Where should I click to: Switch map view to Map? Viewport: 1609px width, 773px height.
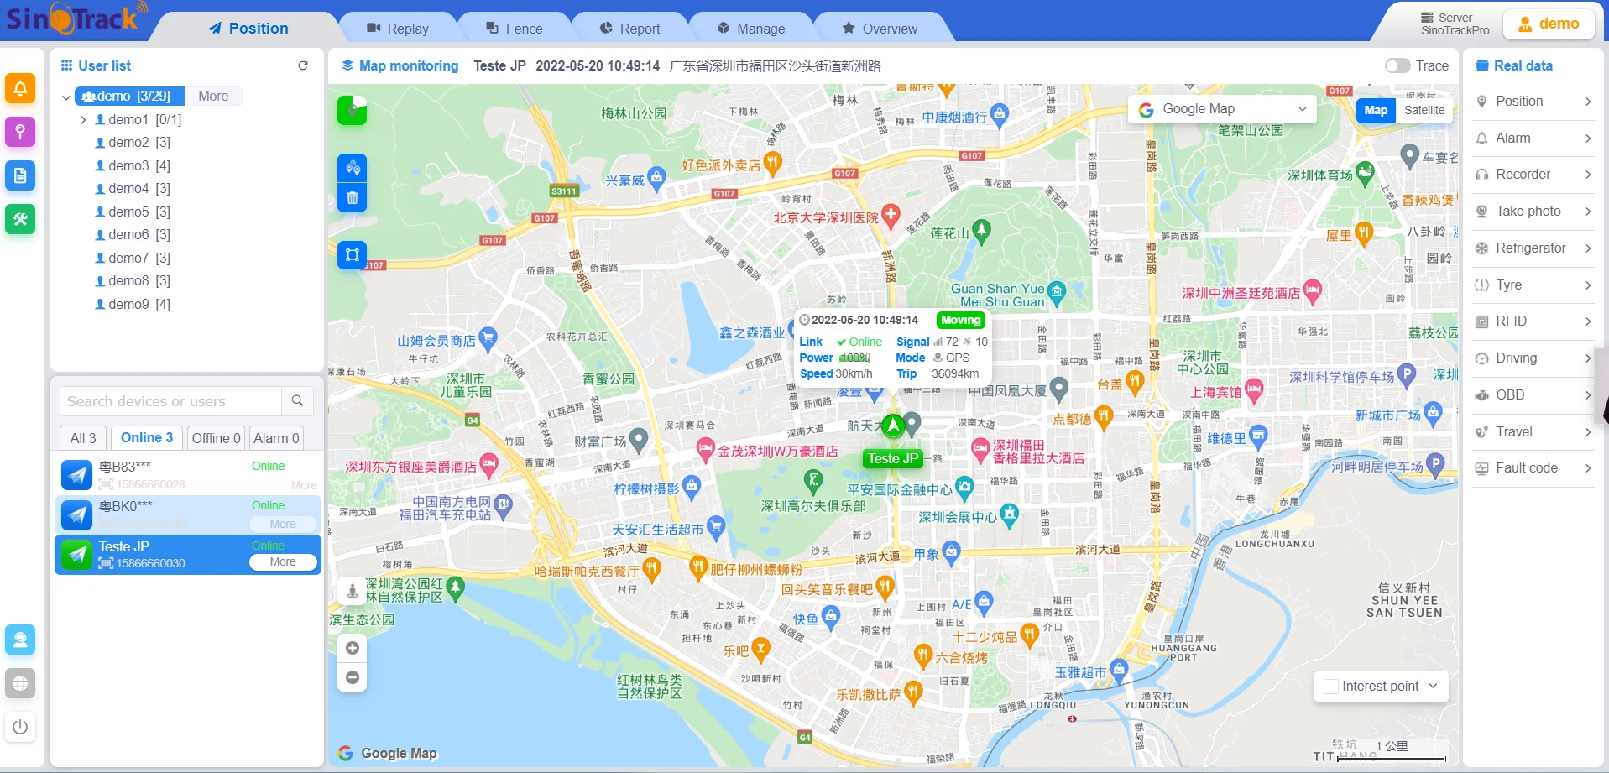pyautogui.click(x=1376, y=110)
